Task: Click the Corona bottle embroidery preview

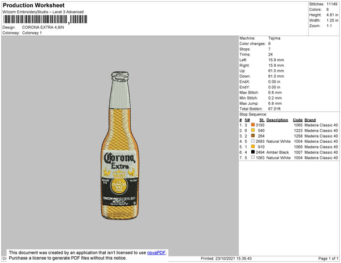Action: click(120, 146)
